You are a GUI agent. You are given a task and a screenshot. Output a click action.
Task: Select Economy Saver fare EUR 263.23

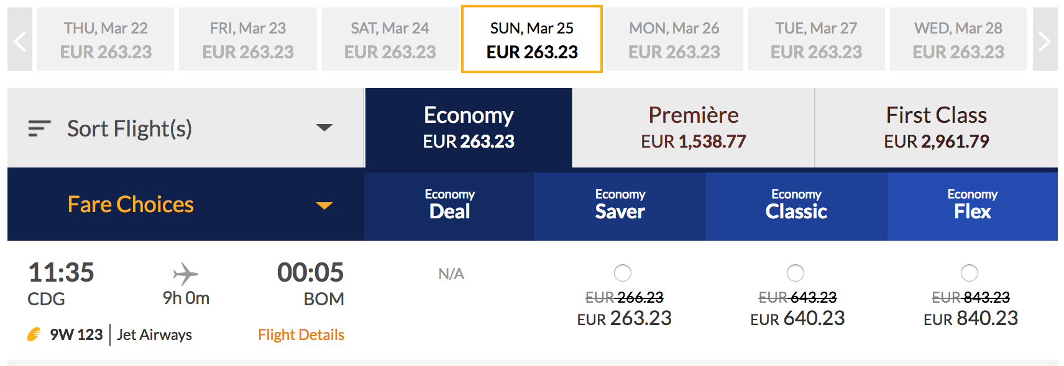click(x=623, y=273)
